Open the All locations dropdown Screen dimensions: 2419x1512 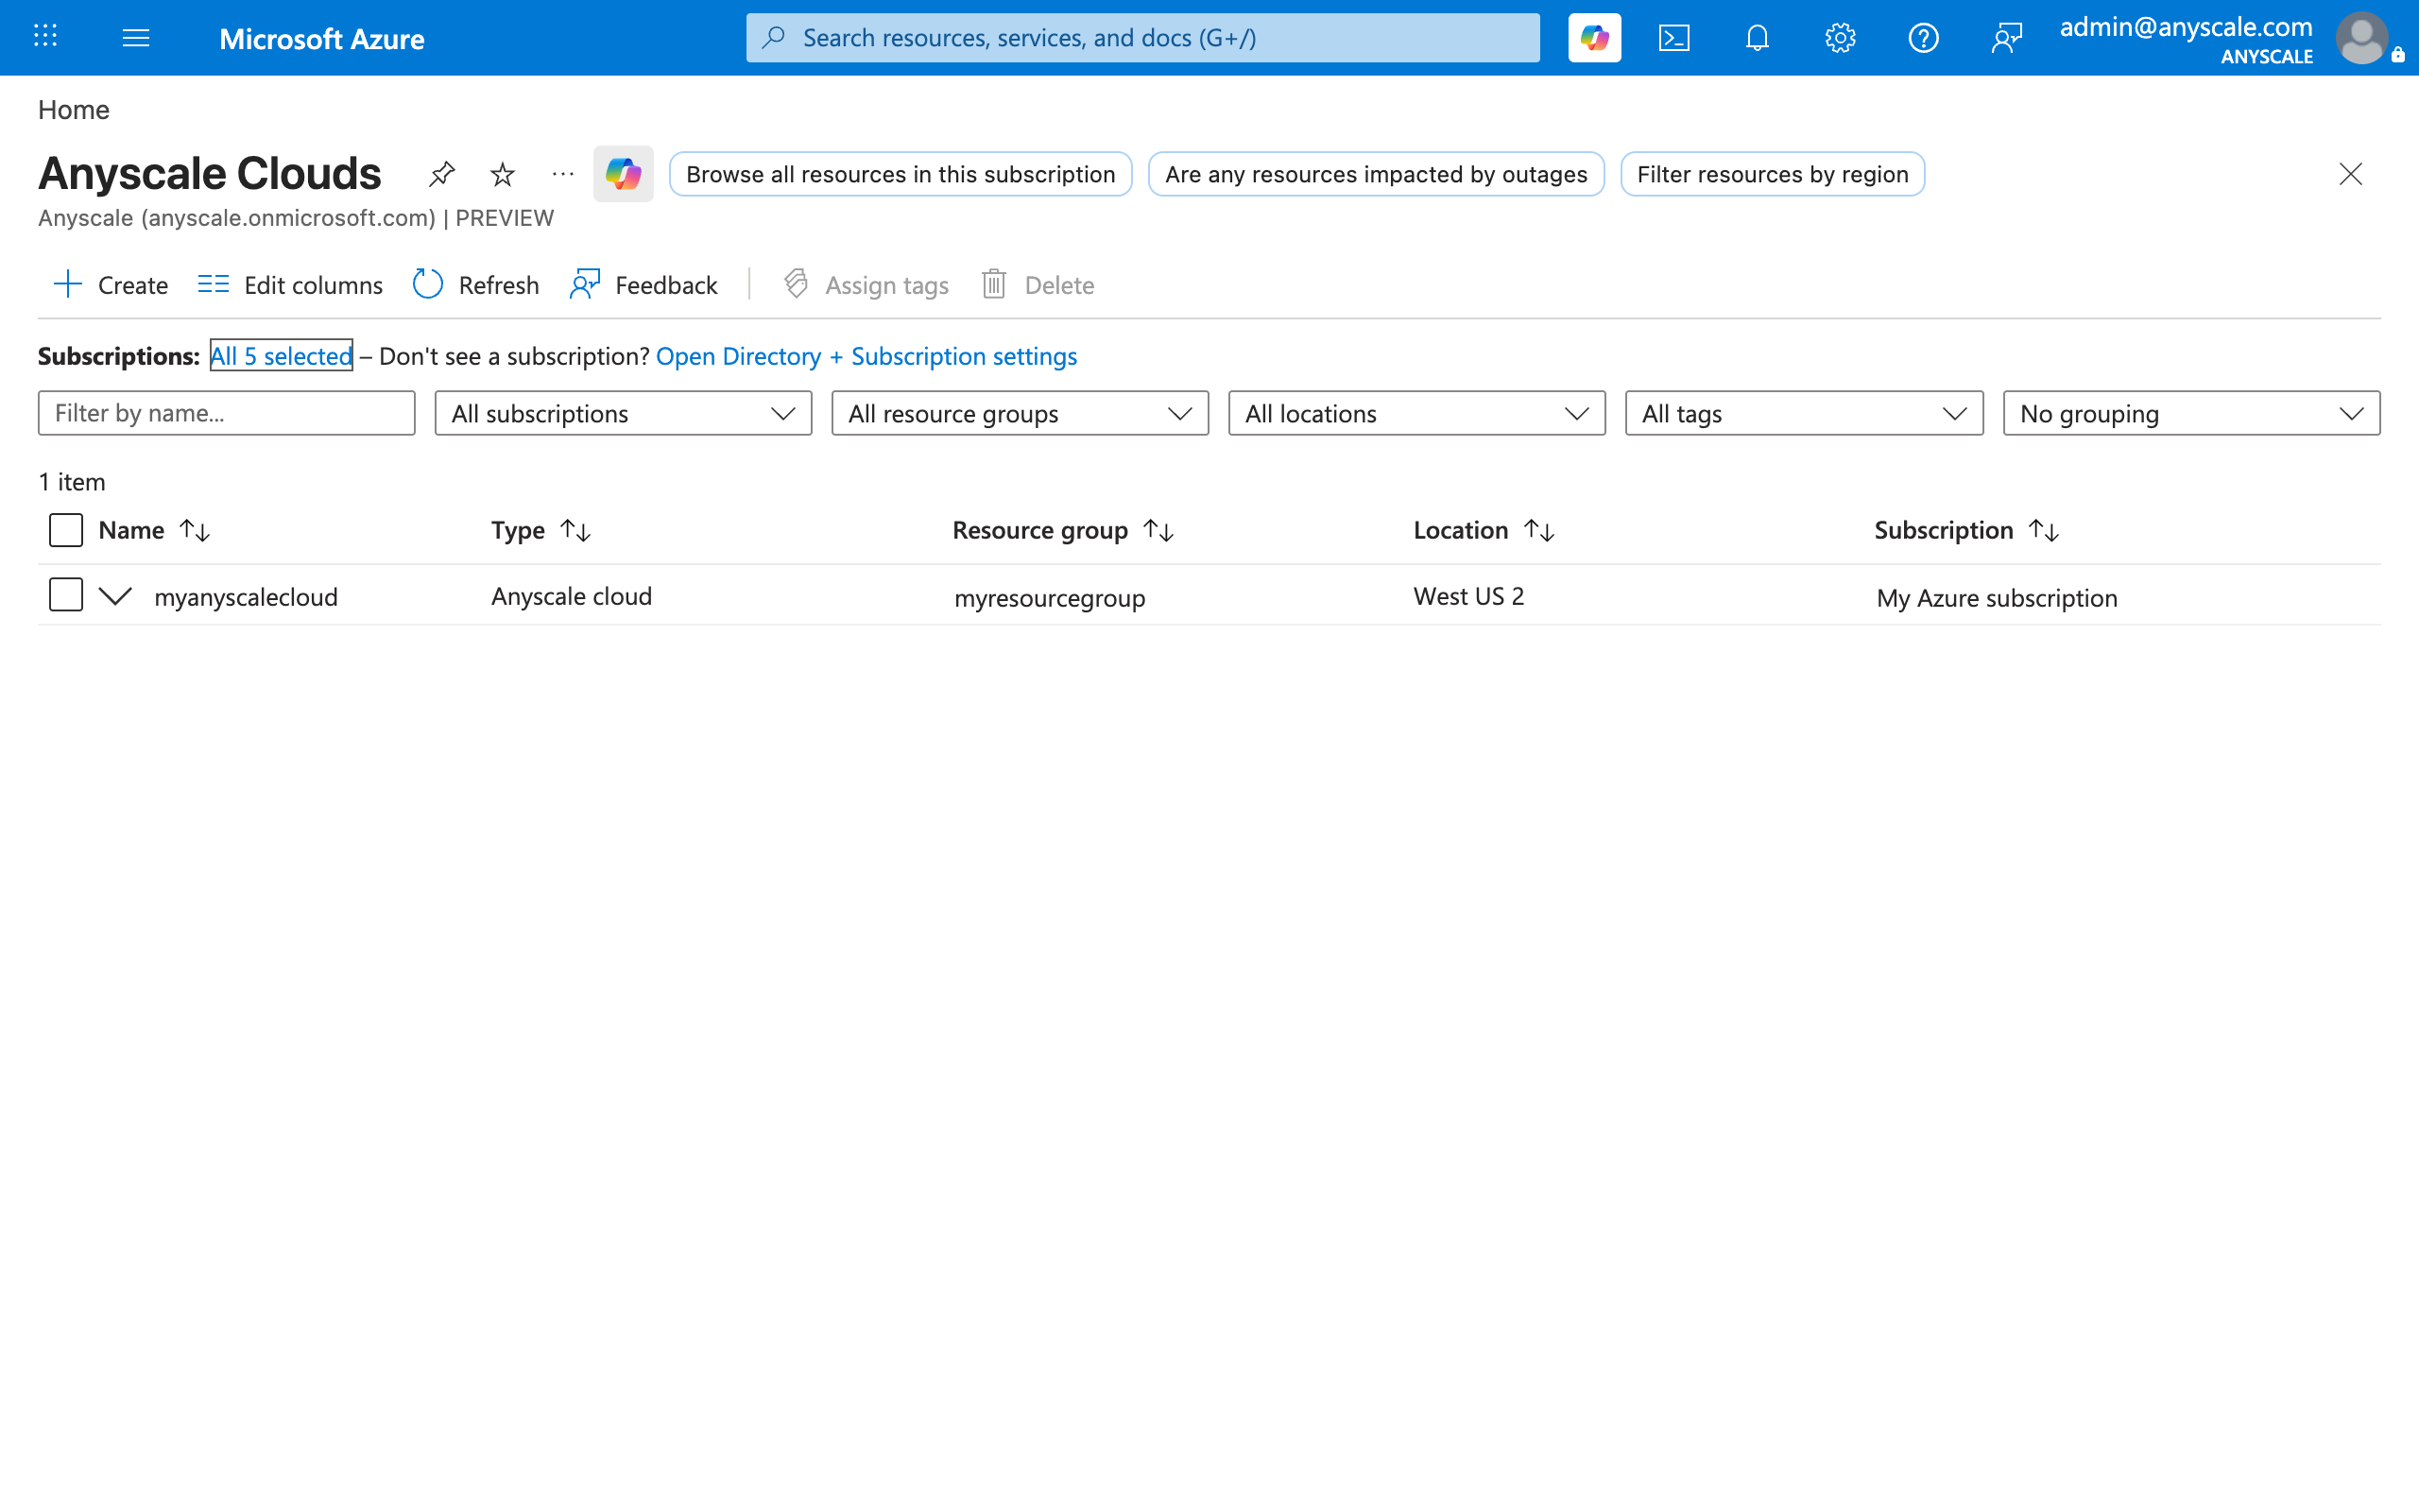[1416, 413]
